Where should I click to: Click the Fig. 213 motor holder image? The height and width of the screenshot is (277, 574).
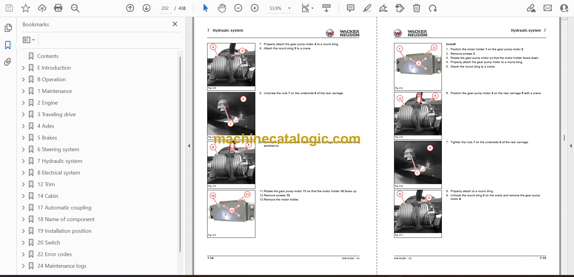(x=231, y=214)
